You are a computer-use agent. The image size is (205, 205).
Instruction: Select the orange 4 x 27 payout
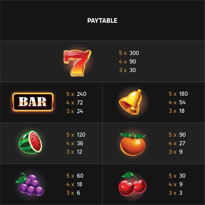(177, 143)
